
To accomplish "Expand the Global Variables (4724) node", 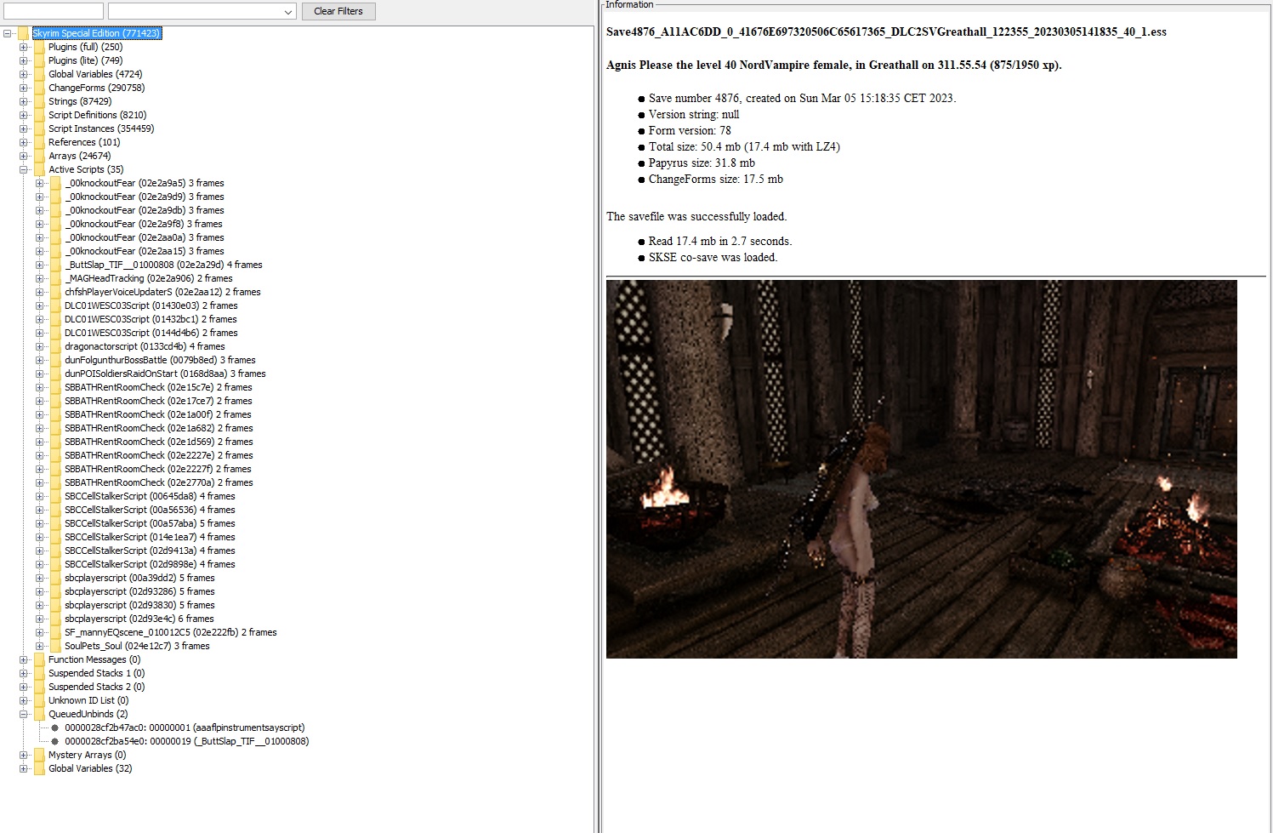I will tap(24, 74).
